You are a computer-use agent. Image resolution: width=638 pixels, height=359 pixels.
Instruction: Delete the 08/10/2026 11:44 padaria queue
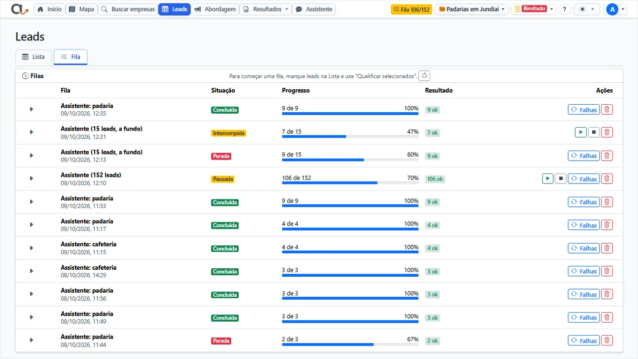click(x=607, y=341)
